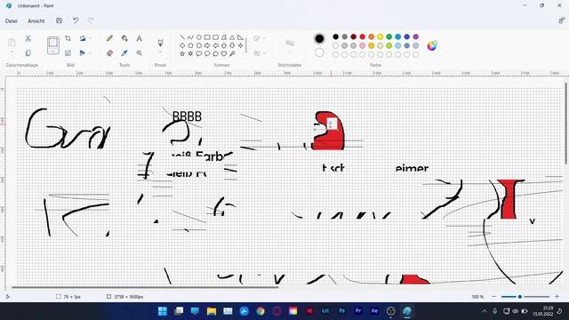
Task: Pick the five-point Star shape
Action: click(182, 53)
